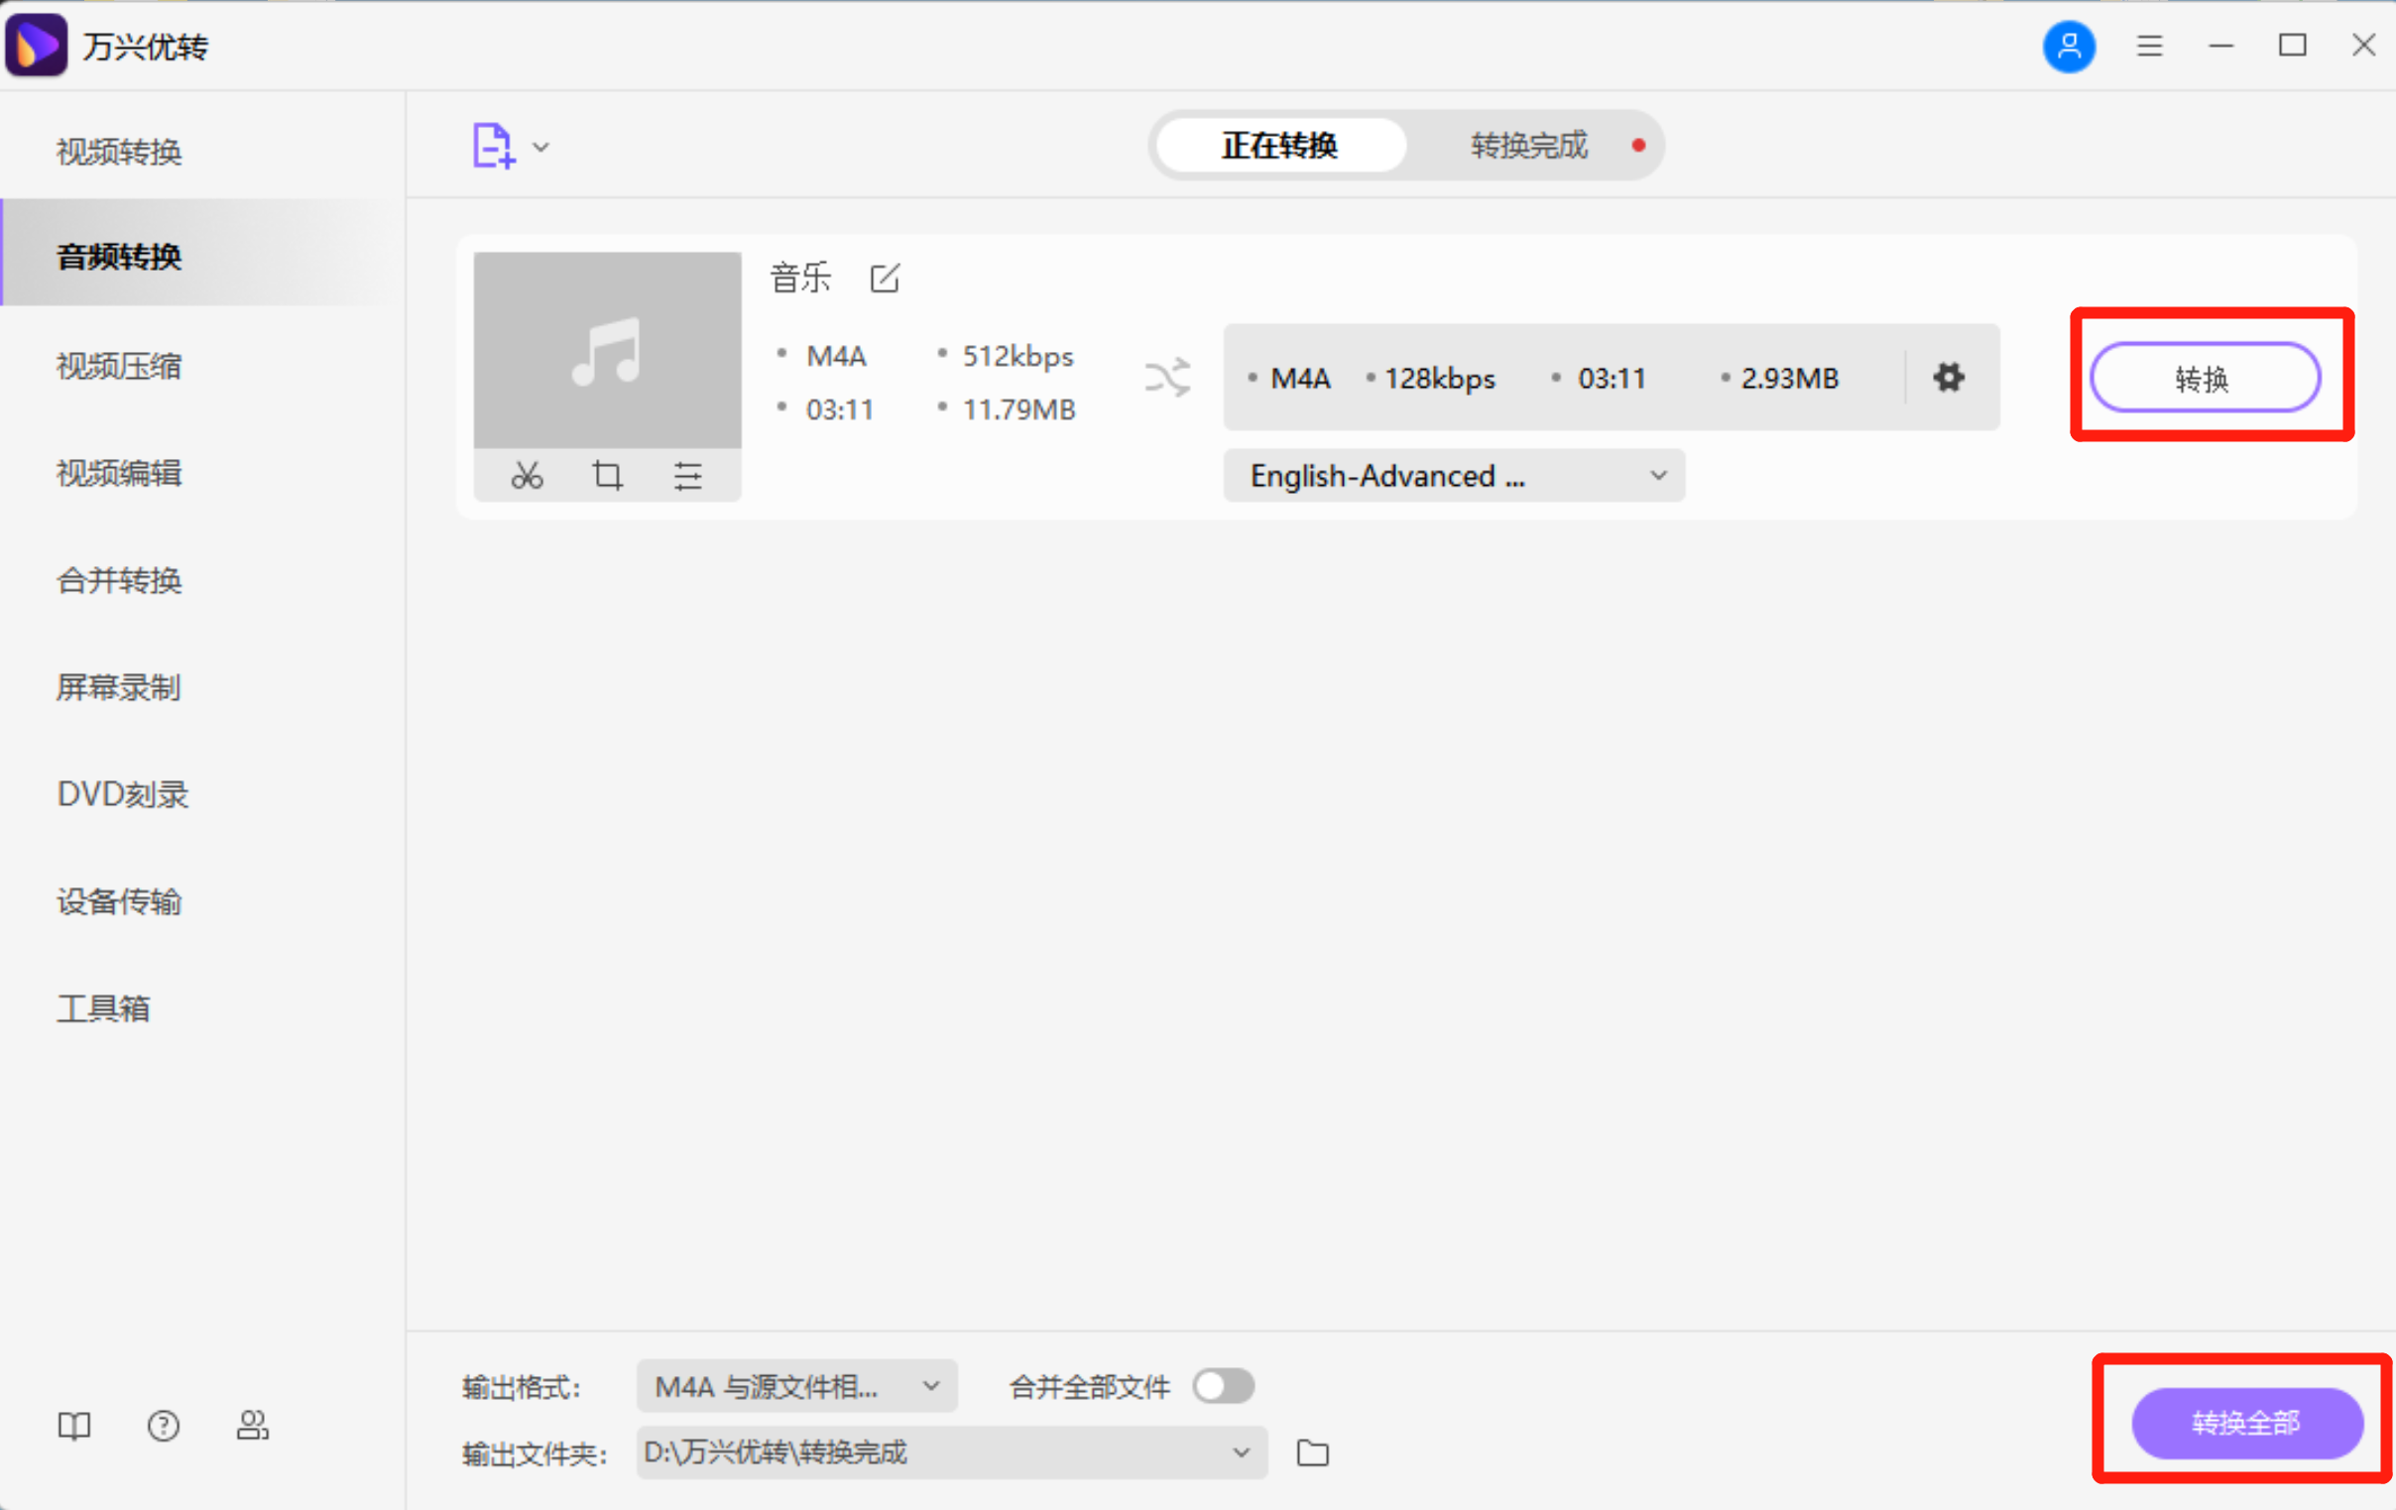This screenshot has height=1510, width=2396.
Task: Open the user account avatar
Action: tap(2069, 46)
